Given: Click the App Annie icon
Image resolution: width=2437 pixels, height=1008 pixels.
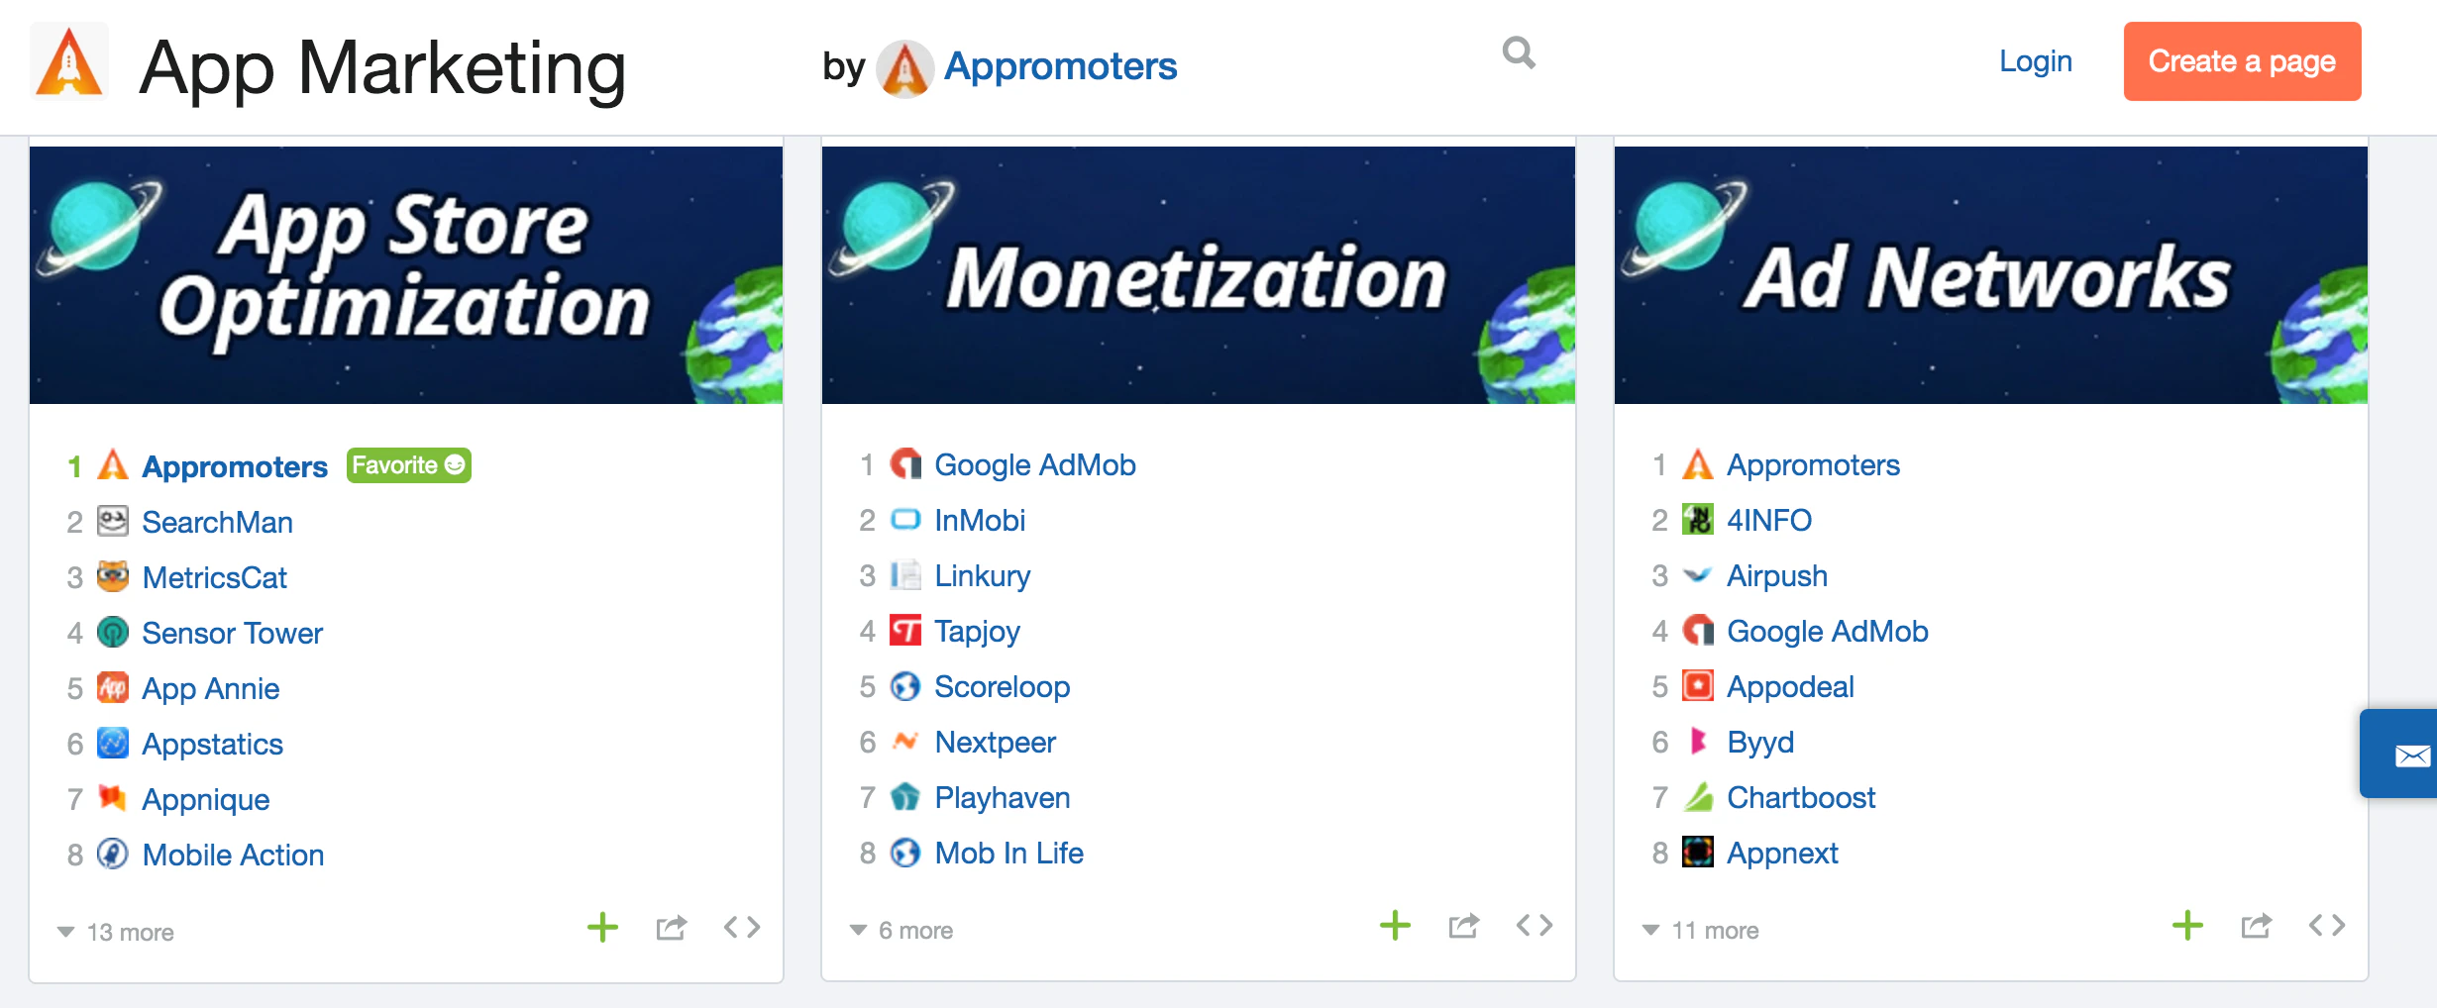Looking at the screenshot, I should coord(112,688).
